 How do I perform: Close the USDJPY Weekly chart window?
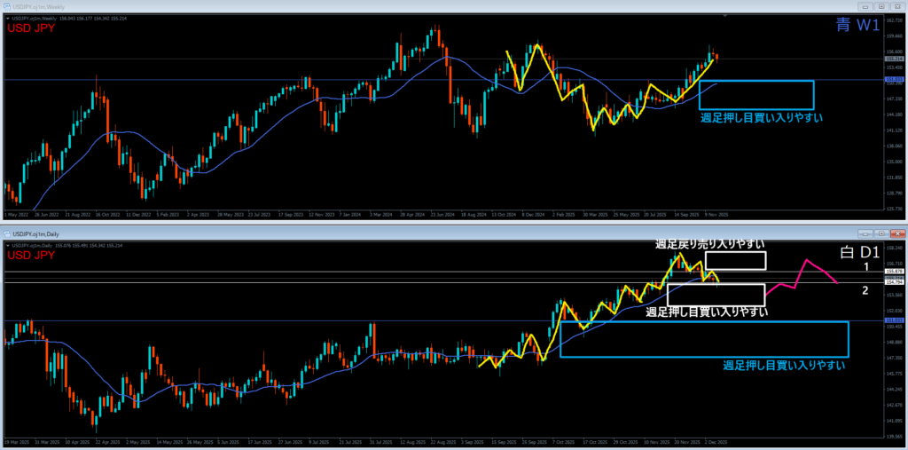[x=896, y=5]
